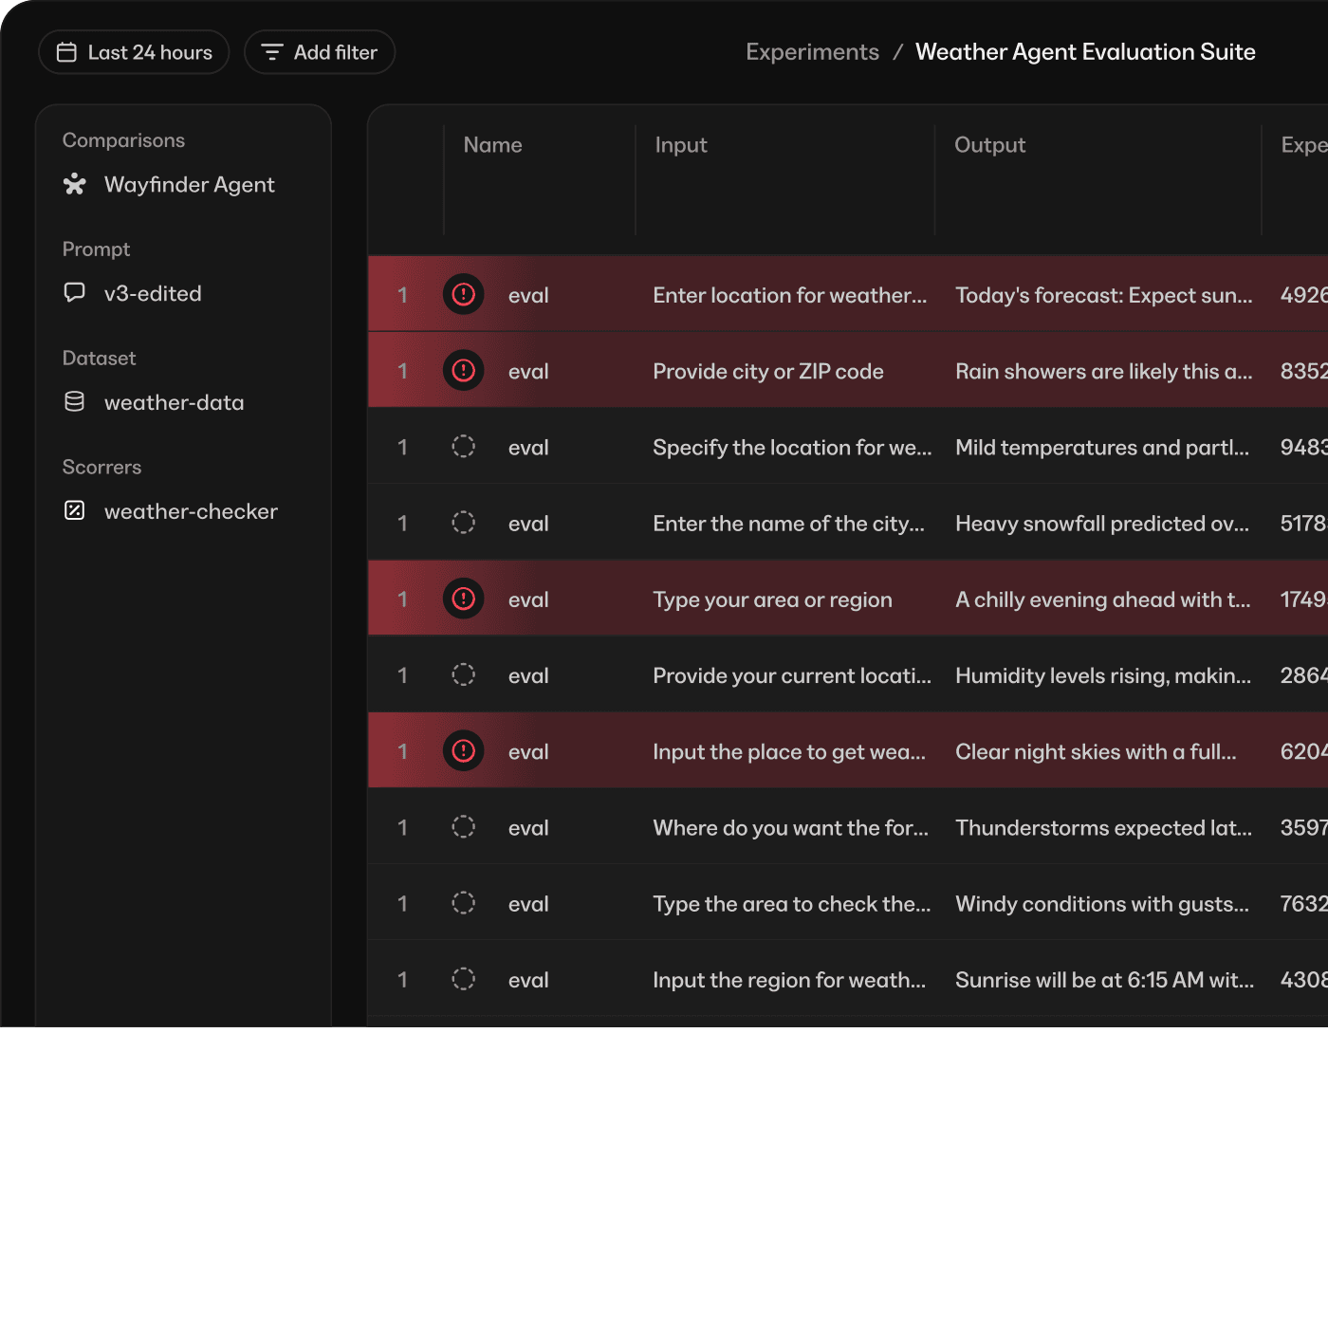
Task: Click the chat bubble icon beside v3-edited
Action: (x=74, y=292)
